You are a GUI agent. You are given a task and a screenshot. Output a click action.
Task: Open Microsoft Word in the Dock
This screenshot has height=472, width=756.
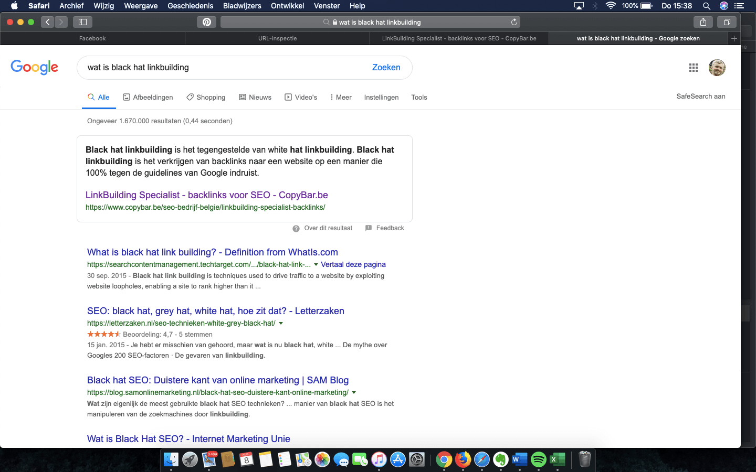click(519, 460)
